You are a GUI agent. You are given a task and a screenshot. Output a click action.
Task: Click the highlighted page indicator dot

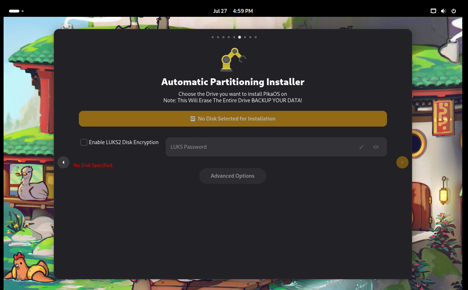tap(239, 37)
